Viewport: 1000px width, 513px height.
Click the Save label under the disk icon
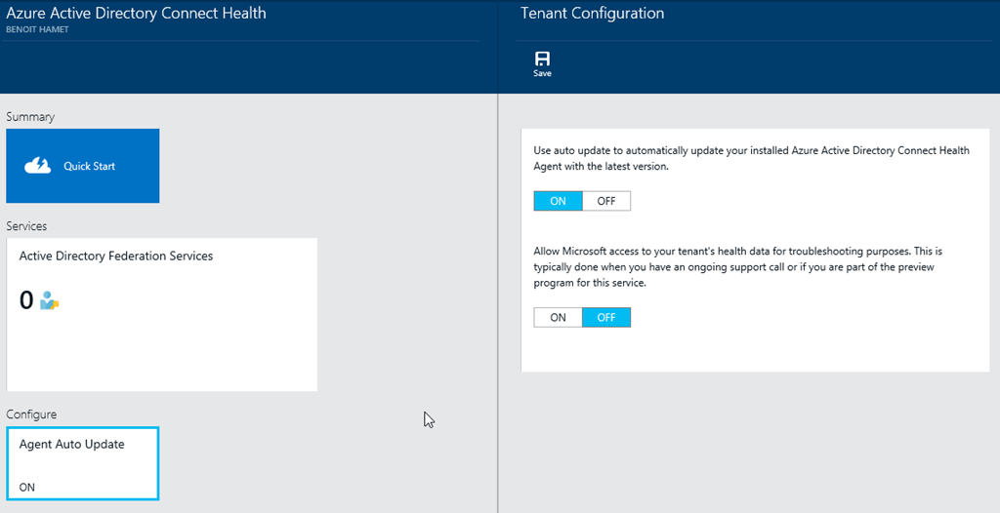pyautogui.click(x=542, y=74)
